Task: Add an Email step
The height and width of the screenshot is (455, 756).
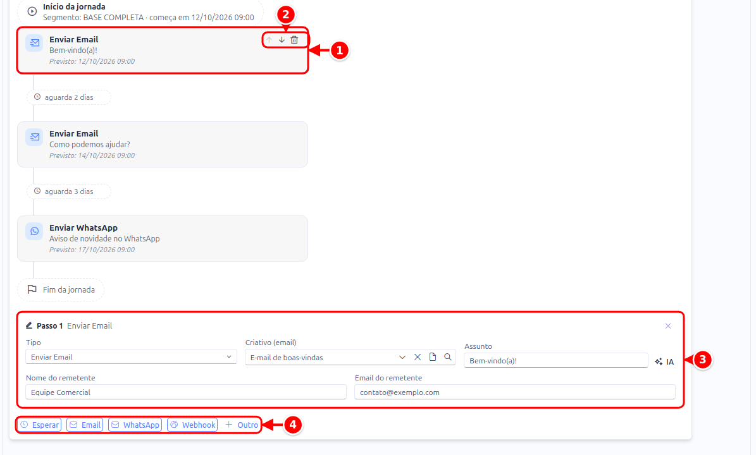Action: (x=85, y=425)
